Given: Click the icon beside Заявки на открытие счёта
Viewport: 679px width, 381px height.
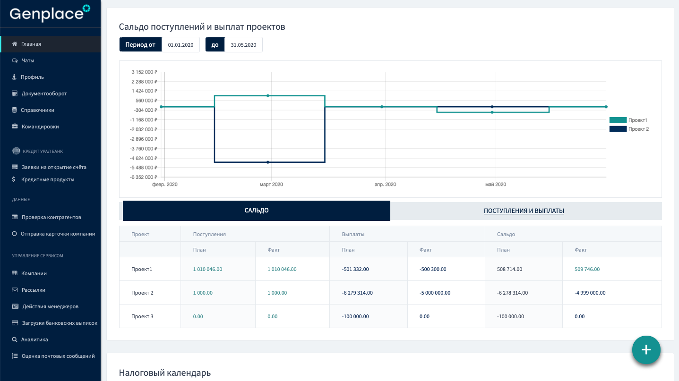Looking at the screenshot, I should pos(15,167).
